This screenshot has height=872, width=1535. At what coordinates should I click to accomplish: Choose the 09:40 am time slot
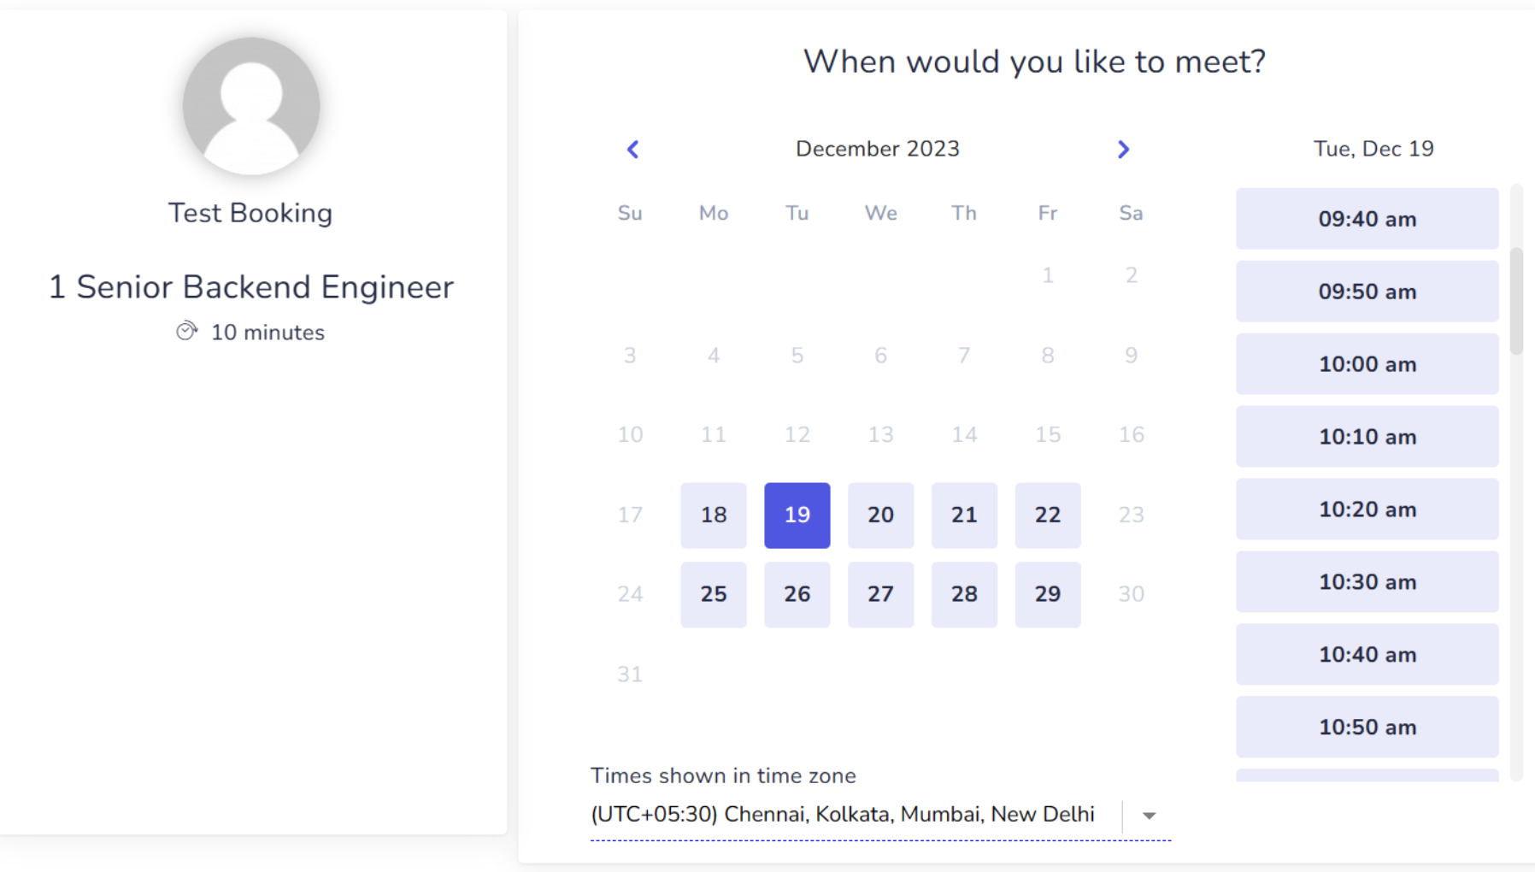pyautogui.click(x=1367, y=219)
